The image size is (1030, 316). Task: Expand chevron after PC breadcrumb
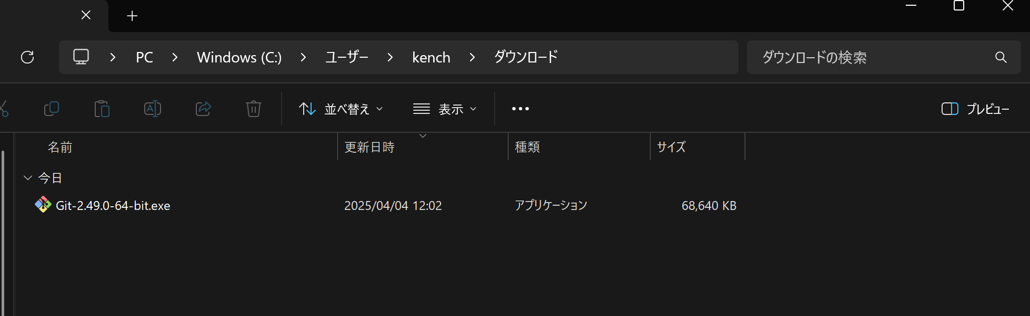tap(175, 57)
